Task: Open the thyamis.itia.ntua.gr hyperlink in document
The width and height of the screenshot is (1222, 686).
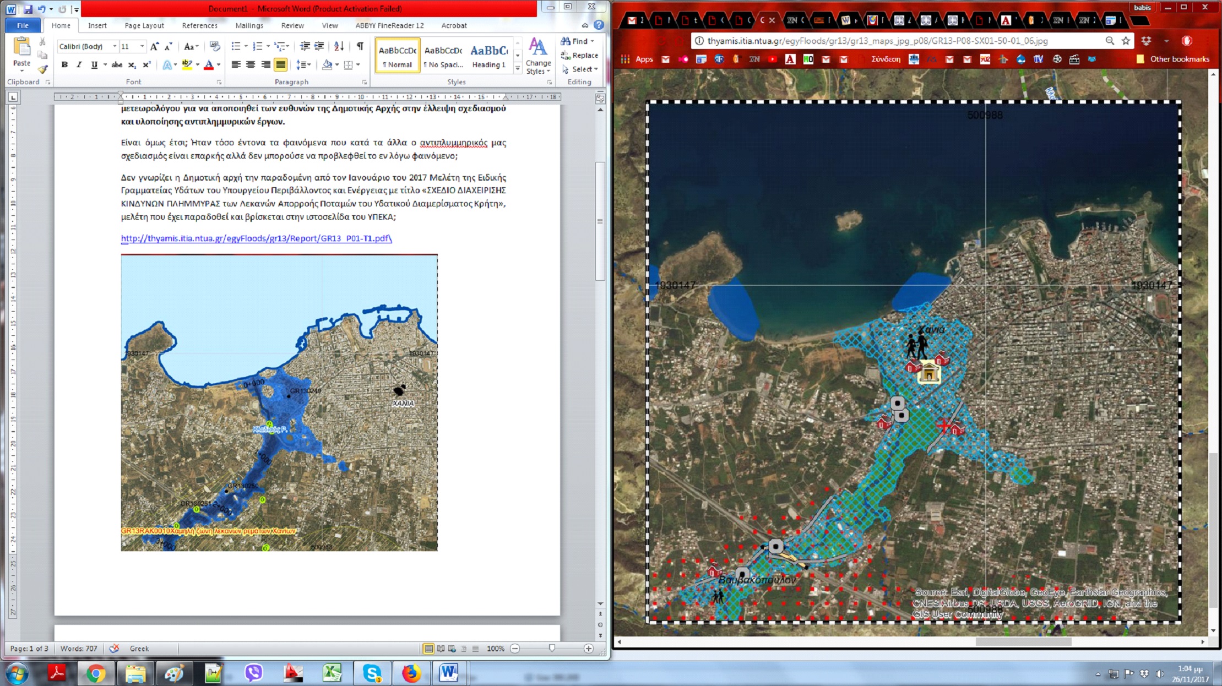Action: (x=256, y=238)
